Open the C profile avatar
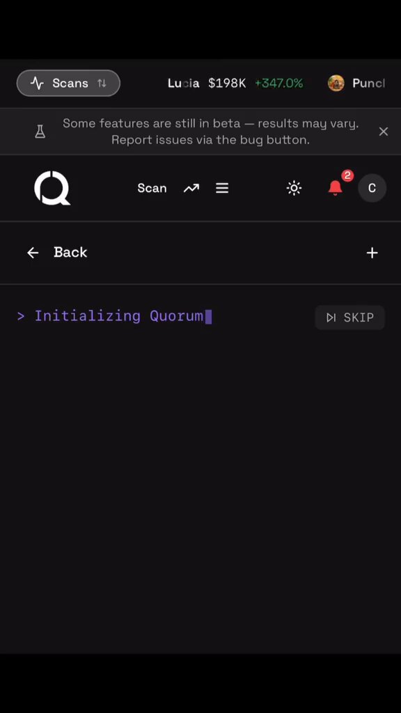This screenshot has width=401, height=713. (372, 188)
